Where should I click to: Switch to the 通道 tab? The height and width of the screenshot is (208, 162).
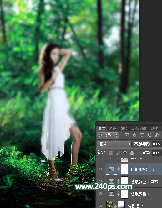pos(113,128)
